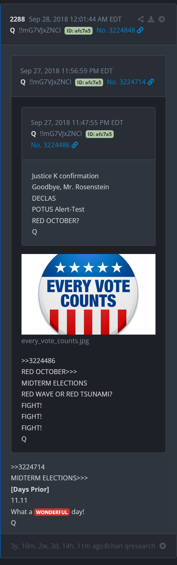
Task: Click chain icon beside No. 3224848
Action: tap(140, 30)
